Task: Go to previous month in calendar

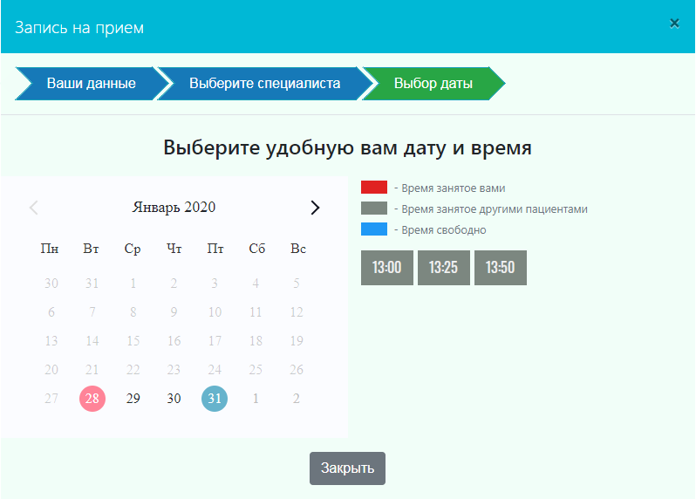Action: point(34,208)
